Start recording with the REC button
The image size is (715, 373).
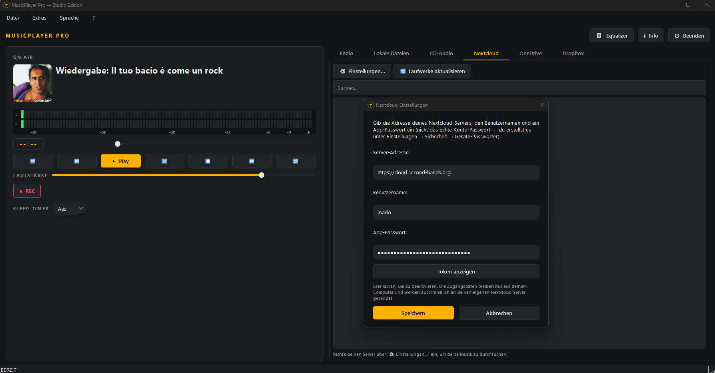point(27,191)
